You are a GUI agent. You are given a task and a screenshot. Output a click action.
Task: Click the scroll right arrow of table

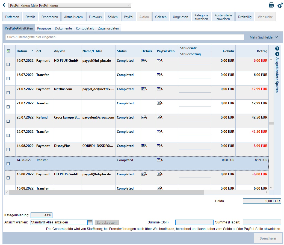coord(266,192)
